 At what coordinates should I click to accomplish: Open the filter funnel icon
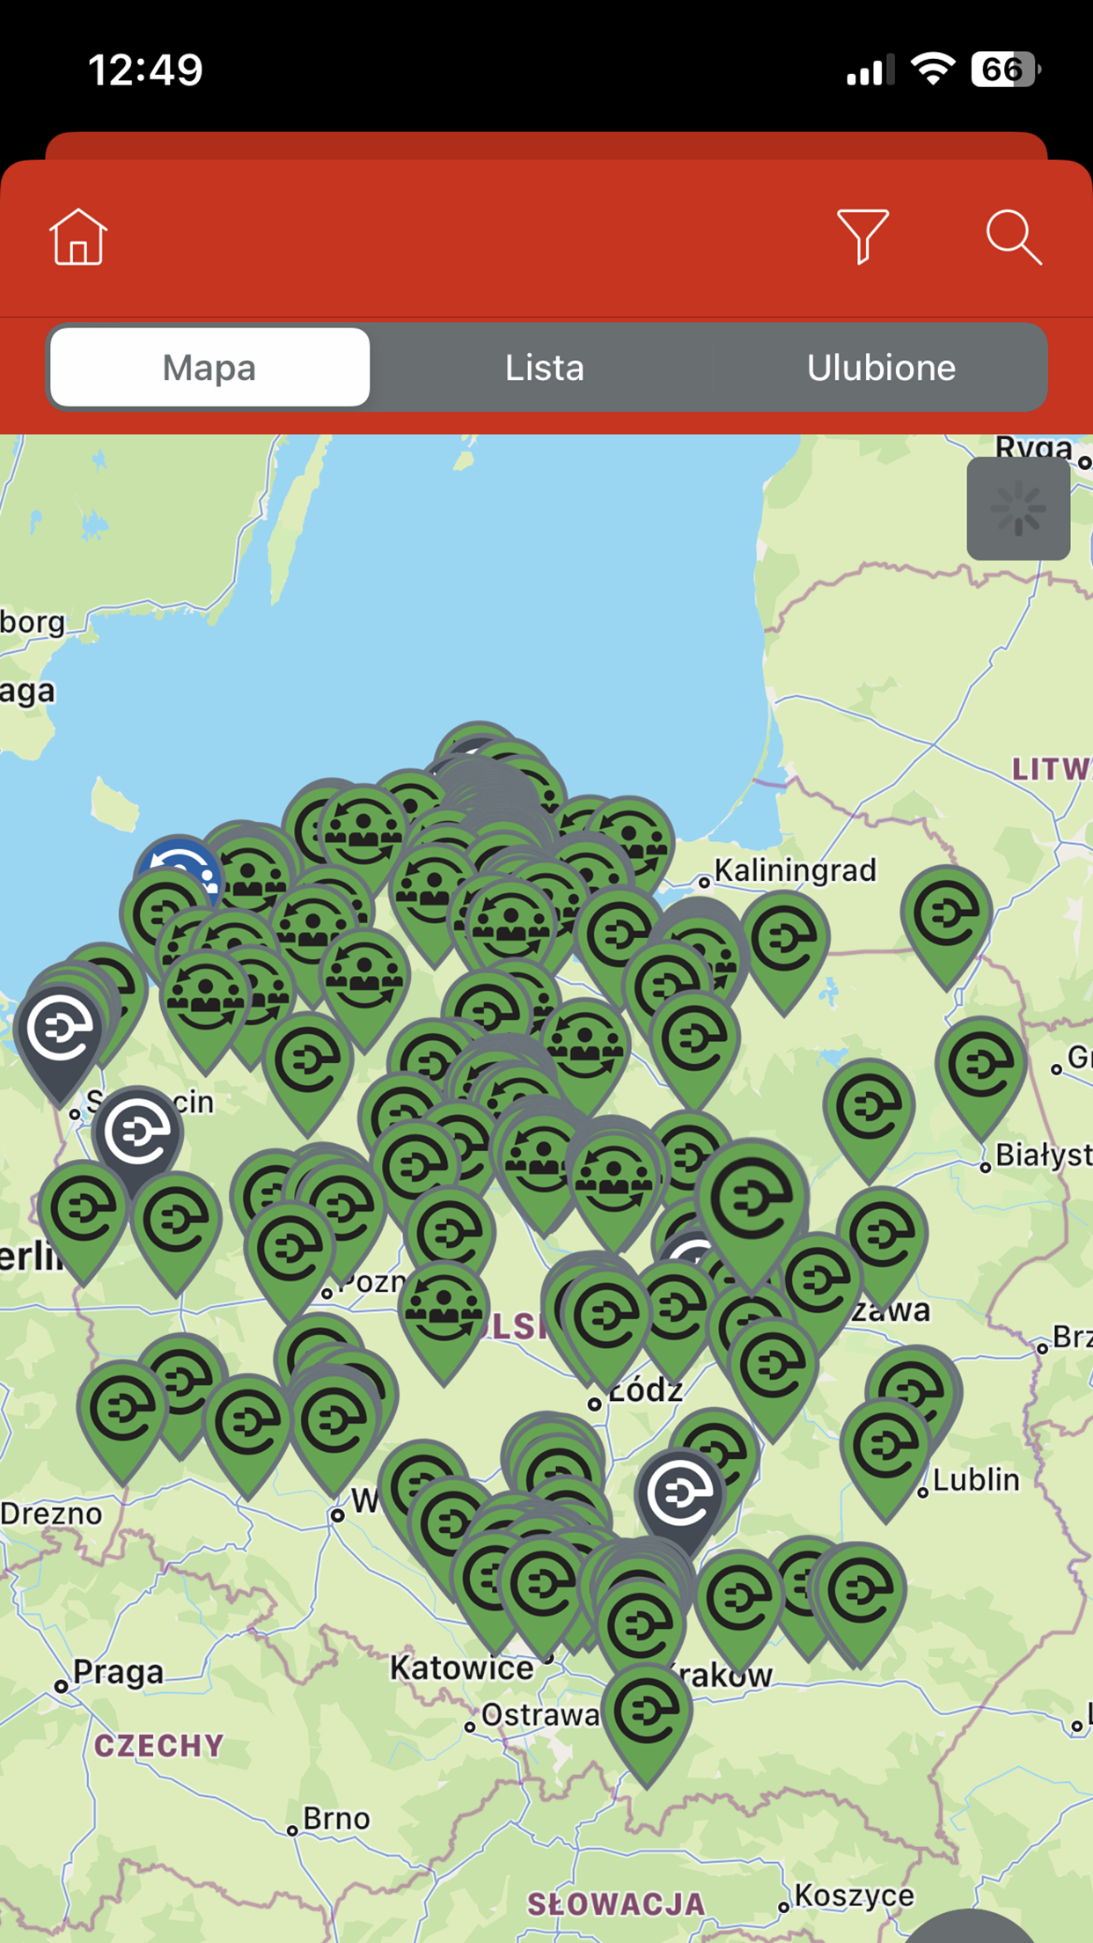(862, 236)
